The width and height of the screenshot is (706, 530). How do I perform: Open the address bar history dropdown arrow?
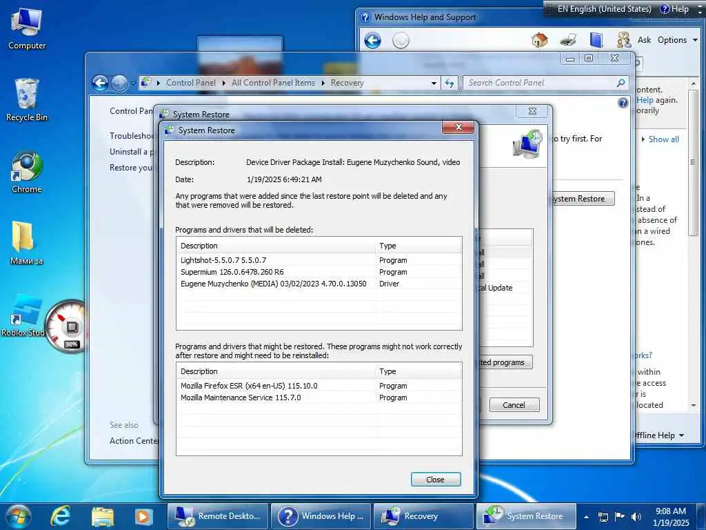coord(434,84)
